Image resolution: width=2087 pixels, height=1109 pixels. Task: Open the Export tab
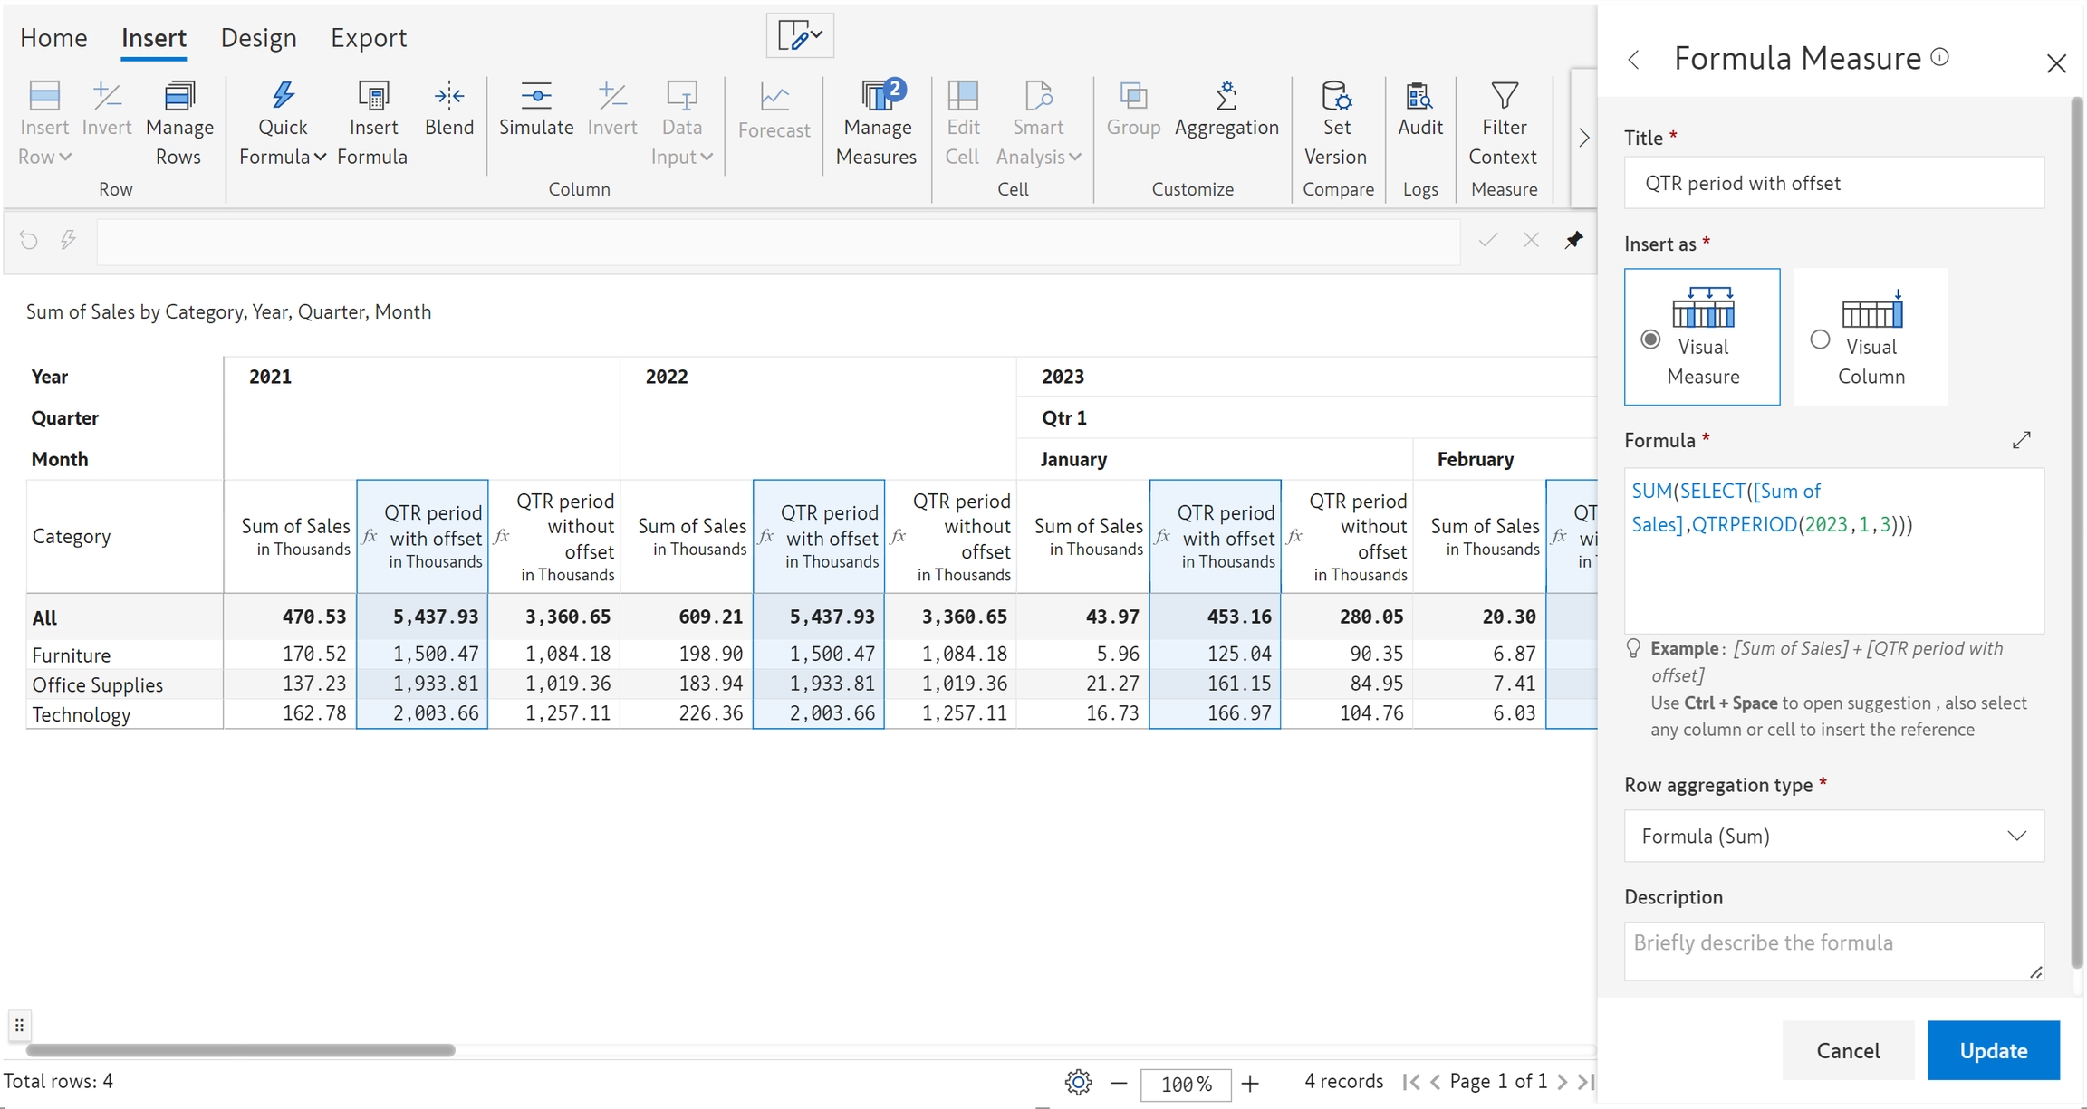tap(368, 38)
